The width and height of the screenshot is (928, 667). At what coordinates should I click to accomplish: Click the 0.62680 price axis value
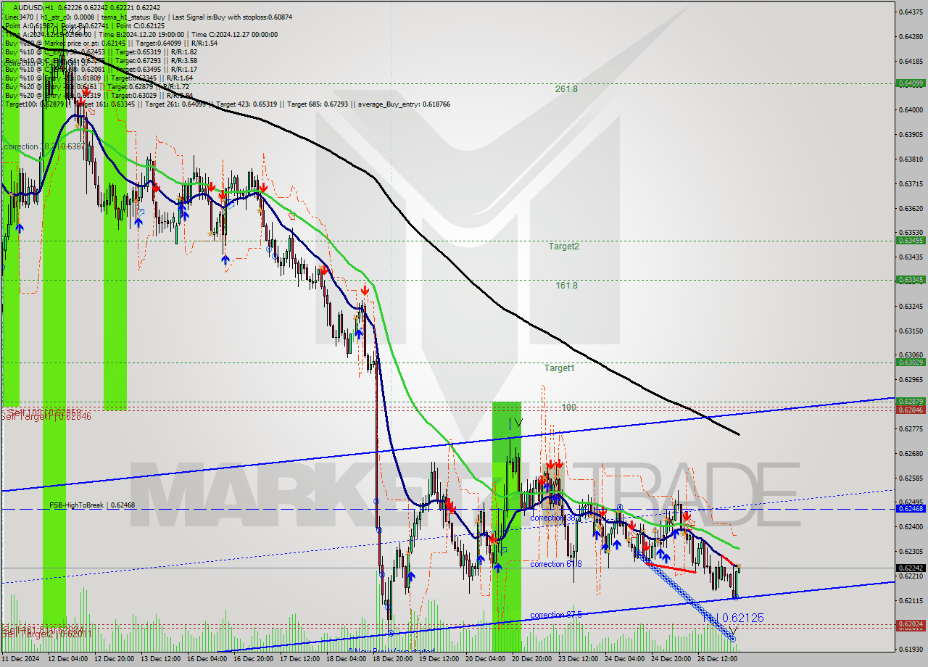(x=910, y=453)
